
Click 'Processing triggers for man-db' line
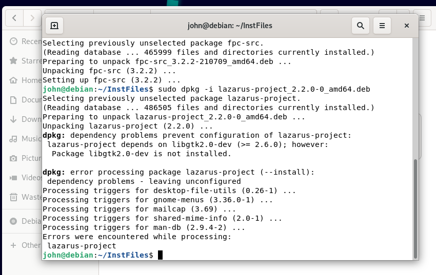(144, 227)
